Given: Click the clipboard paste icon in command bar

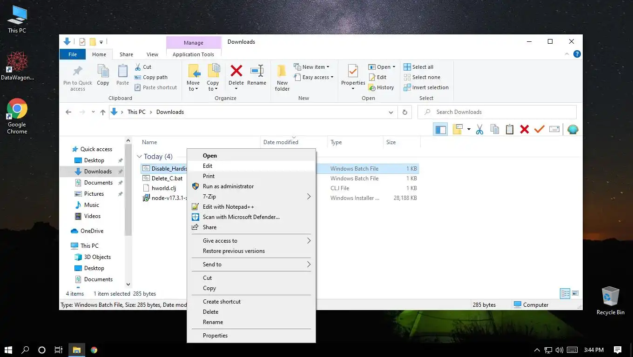Looking at the screenshot, I should (510, 130).
